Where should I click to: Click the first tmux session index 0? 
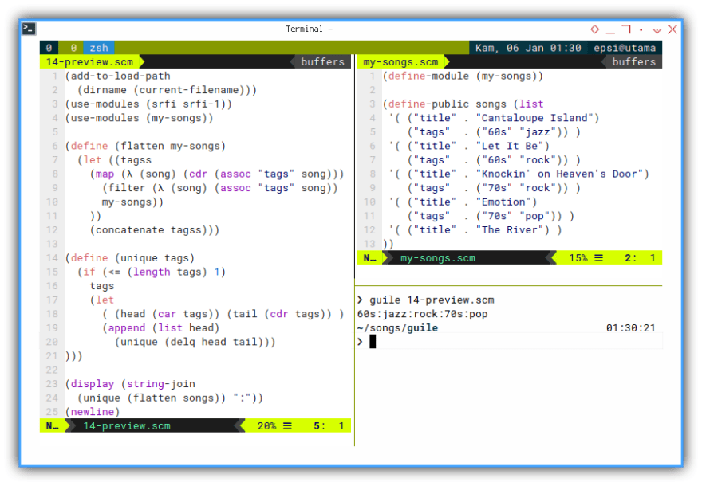pyautogui.click(x=49, y=48)
